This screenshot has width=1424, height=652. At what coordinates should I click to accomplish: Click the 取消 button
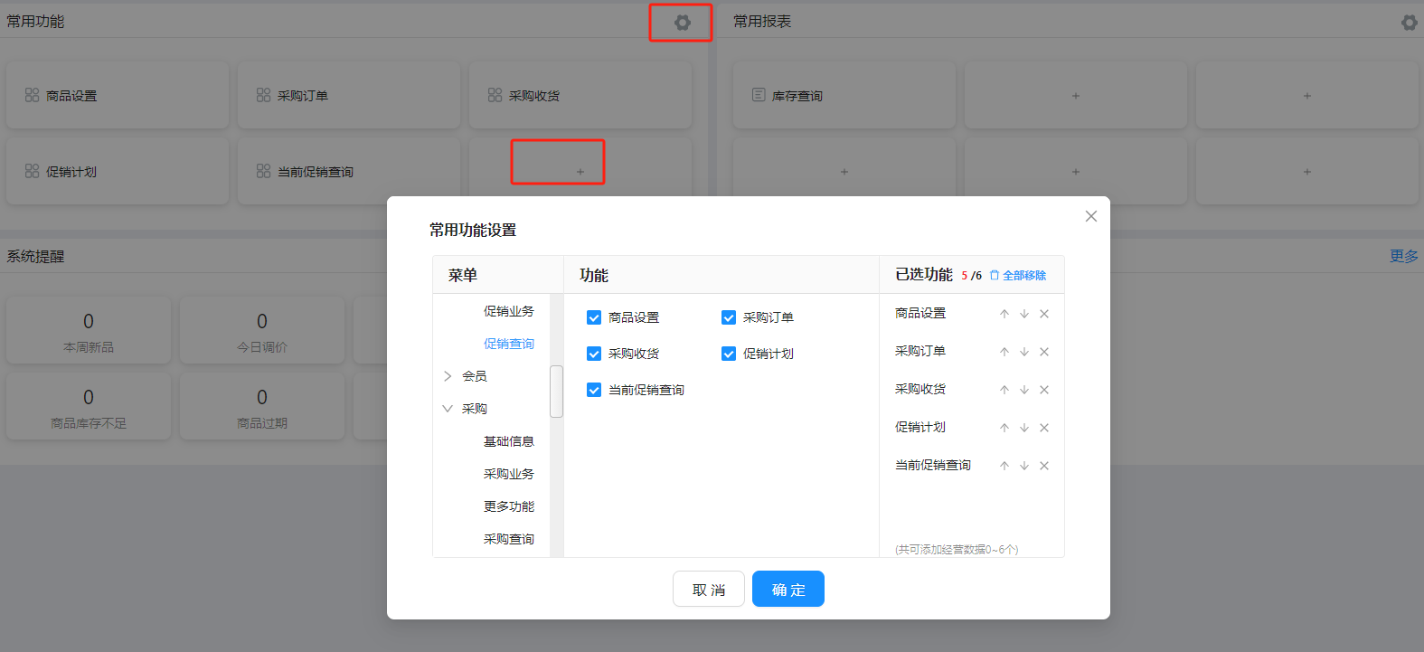709,589
